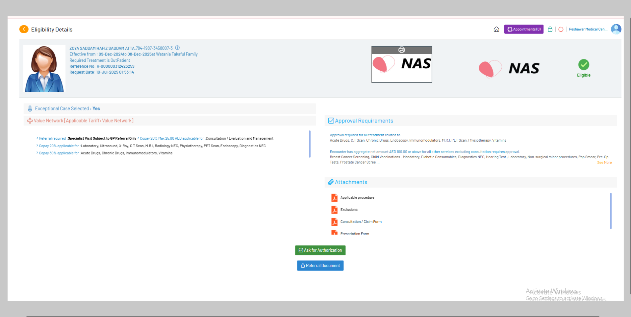
Task: Click the green Eligible checkmark icon
Action: coord(584,64)
